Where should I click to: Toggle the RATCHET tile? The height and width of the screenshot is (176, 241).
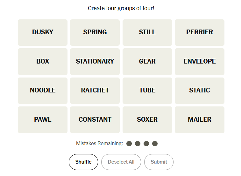point(95,91)
